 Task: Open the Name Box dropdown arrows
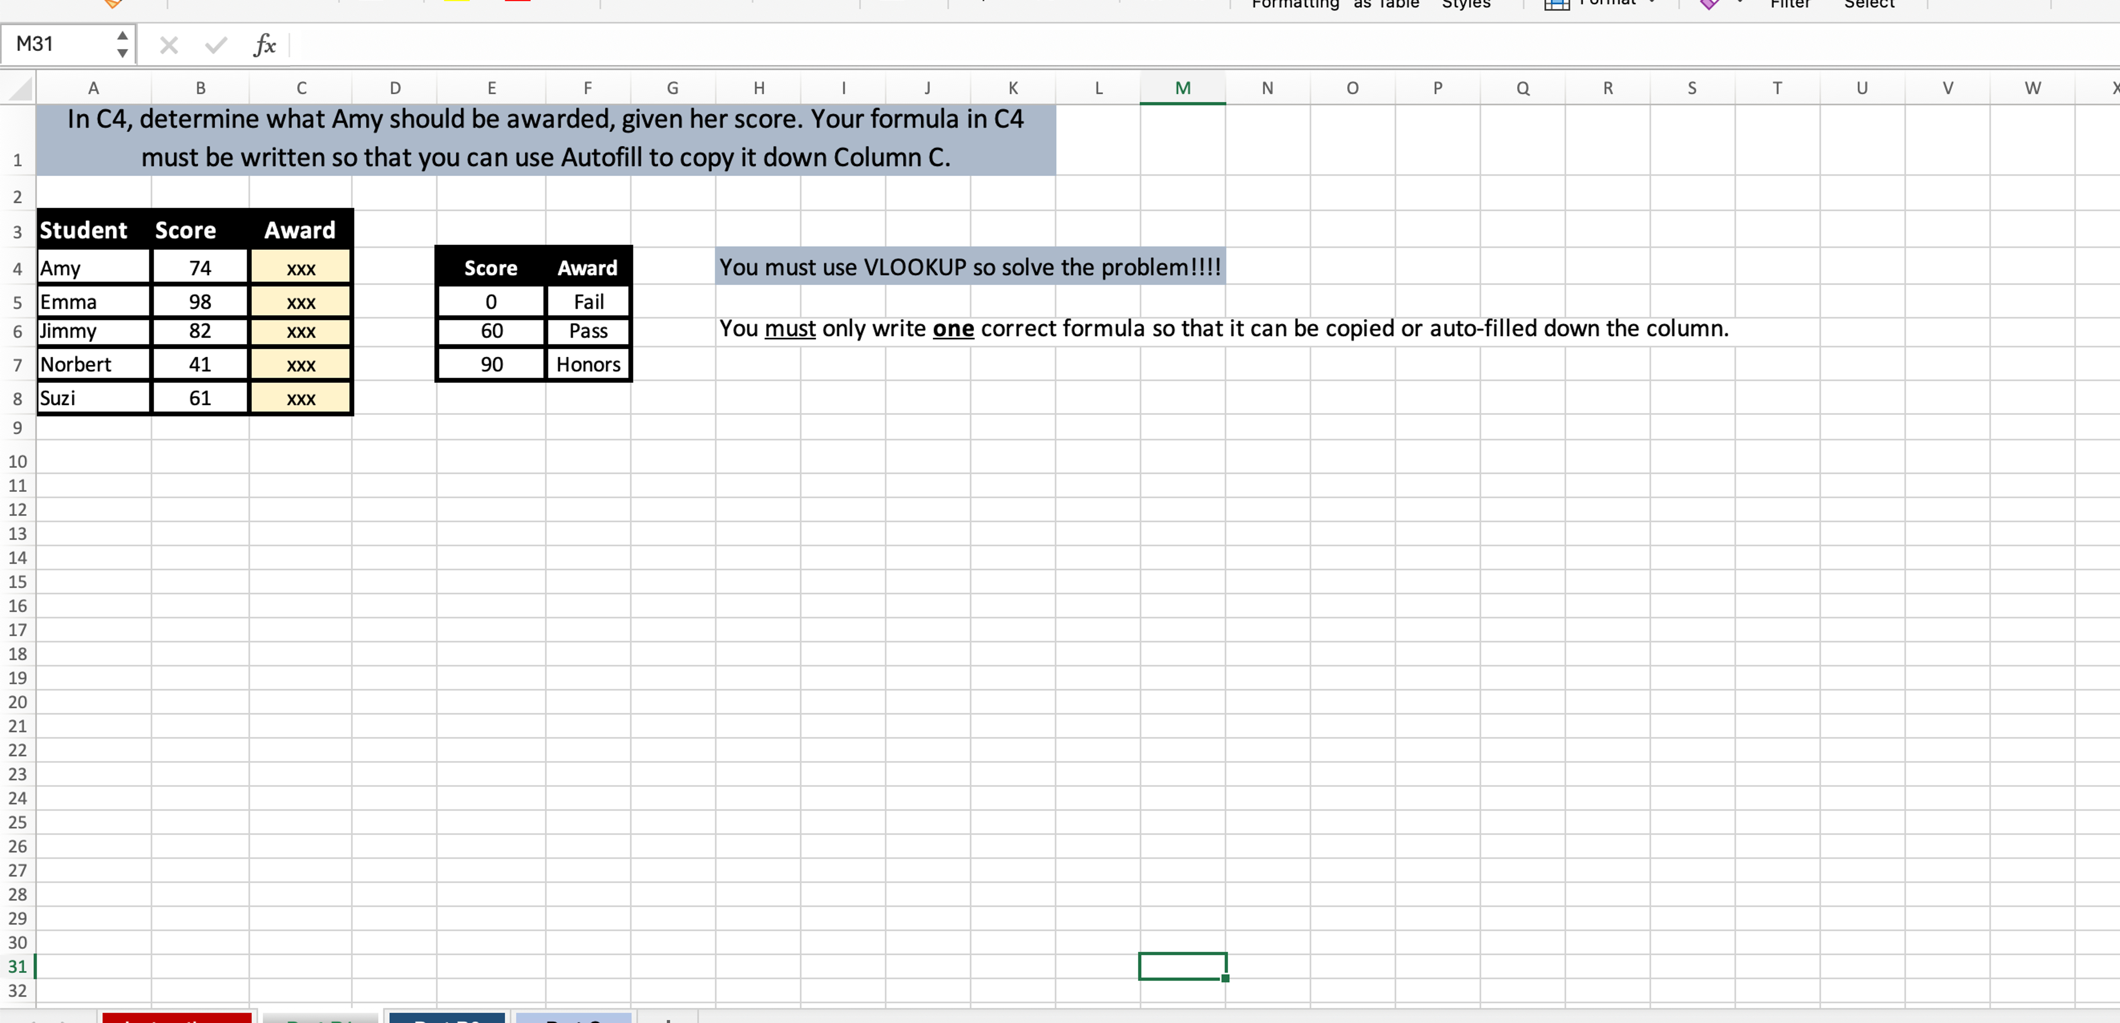click(x=122, y=44)
